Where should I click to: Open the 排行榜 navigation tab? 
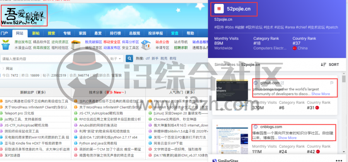click(115, 33)
